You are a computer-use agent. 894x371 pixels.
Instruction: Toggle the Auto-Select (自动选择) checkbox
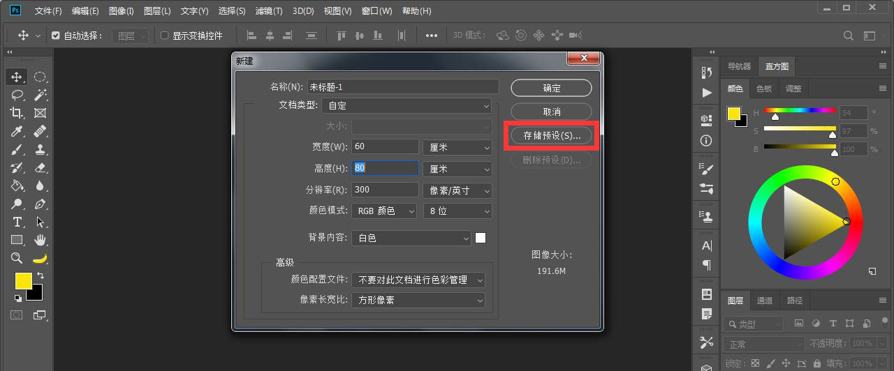(x=56, y=36)
